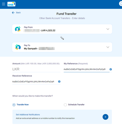Open the notifications bell
The image size is (122, 126).
pos(121,4)
